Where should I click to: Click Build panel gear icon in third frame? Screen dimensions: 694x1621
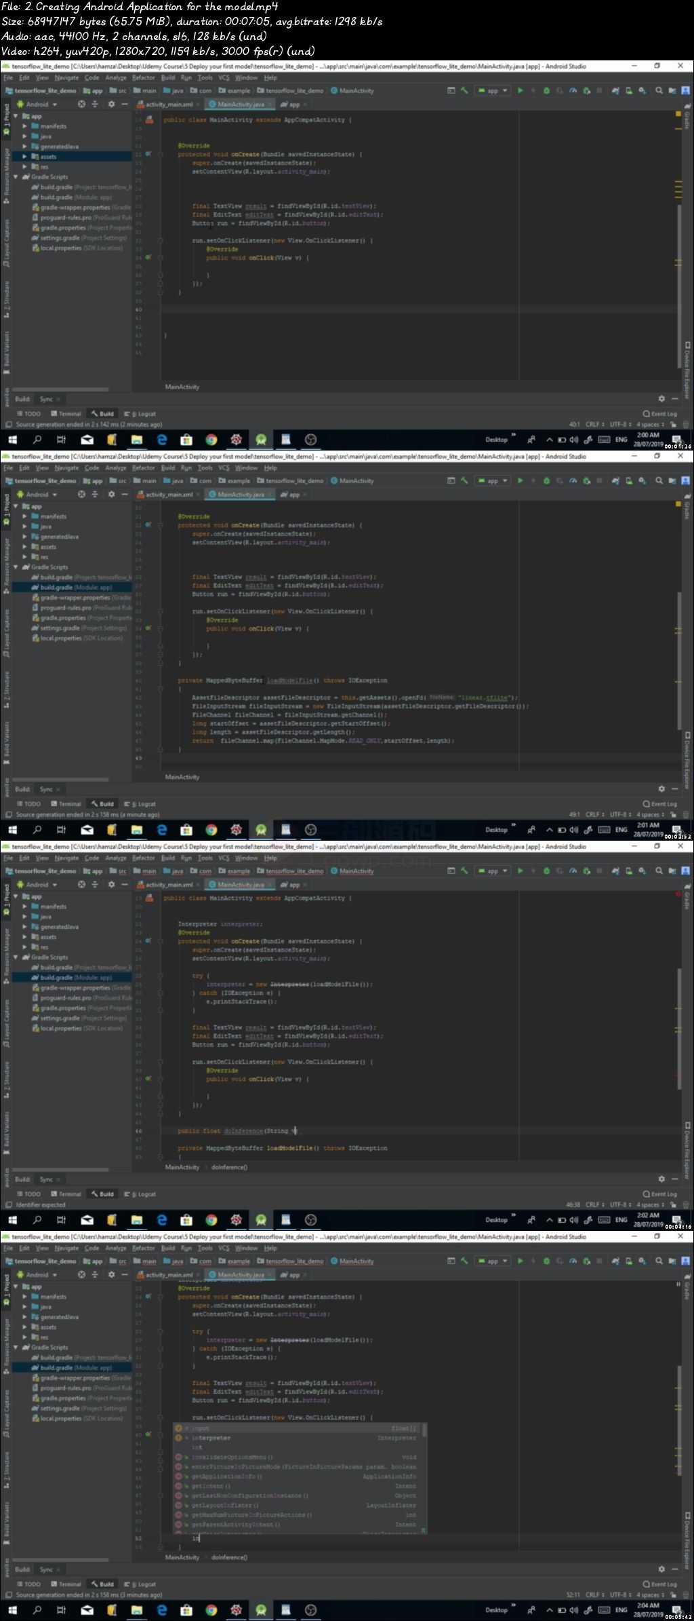point(661,1179)
